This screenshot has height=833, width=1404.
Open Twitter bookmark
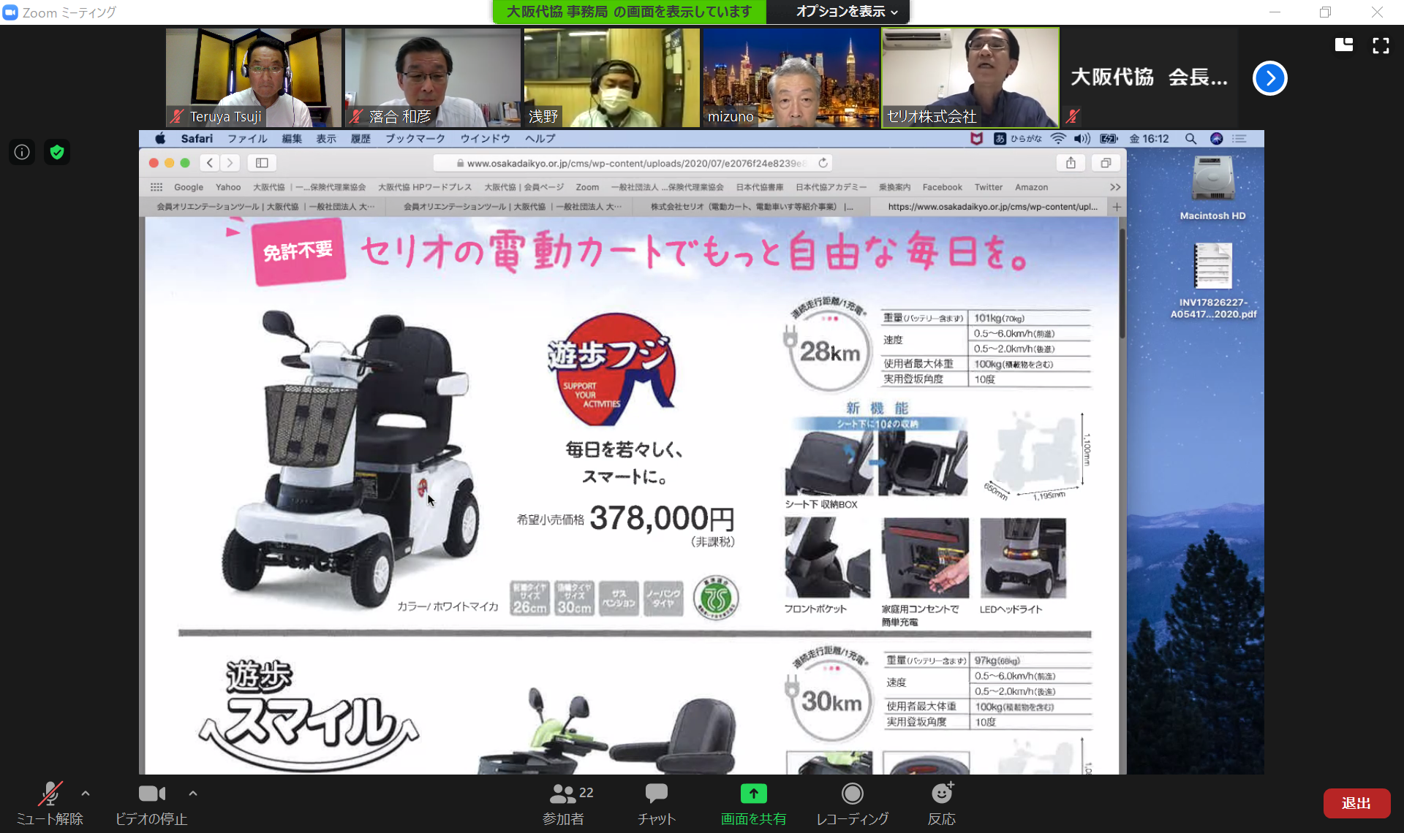click(989, 187)
